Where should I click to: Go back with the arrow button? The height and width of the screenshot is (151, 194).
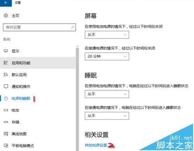tap(6, 3)
